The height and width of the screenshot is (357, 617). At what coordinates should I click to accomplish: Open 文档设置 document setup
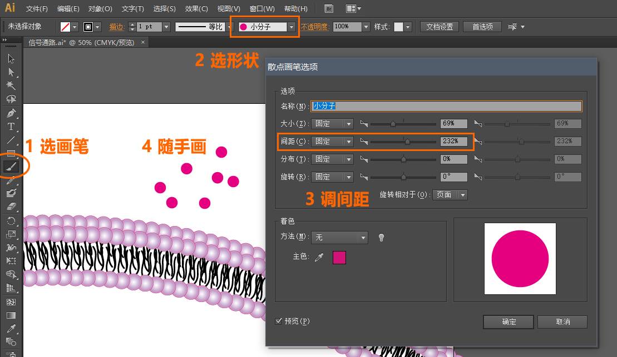tap(440, 27)
